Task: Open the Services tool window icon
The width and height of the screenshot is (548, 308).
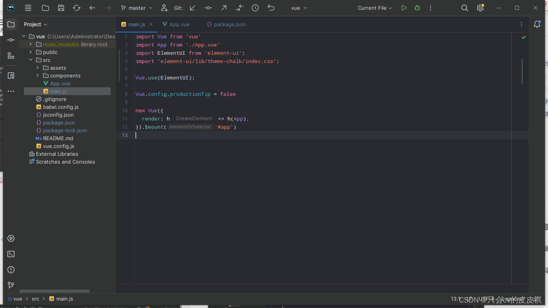Action: tap(11, 238)
